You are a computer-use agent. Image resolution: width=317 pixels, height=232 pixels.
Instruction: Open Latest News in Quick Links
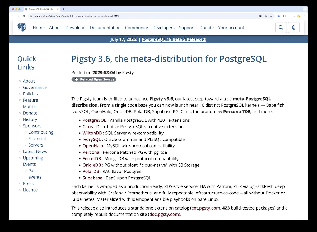click(35, 151)
